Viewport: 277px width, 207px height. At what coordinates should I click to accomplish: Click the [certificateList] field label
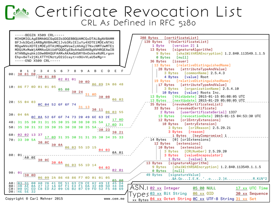point(181,38)
